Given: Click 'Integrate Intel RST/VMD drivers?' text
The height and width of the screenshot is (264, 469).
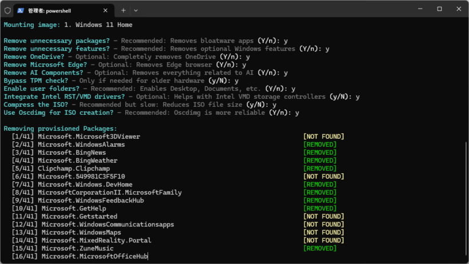Looking at the screenshot, I should [64, 97].
